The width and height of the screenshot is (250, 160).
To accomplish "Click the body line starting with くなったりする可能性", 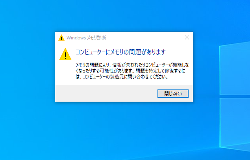I will (130, 71).
